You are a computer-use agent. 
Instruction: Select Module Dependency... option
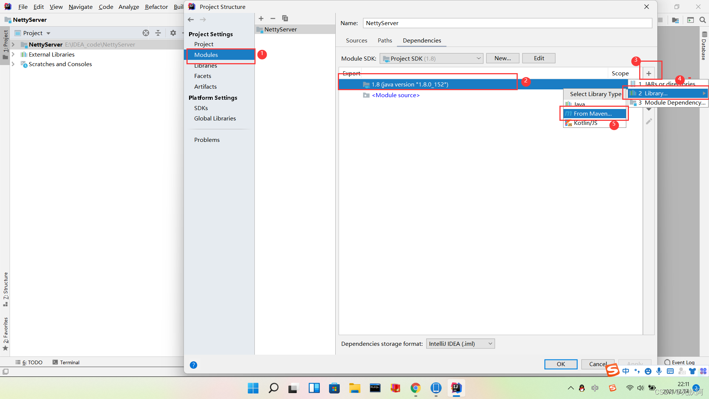668,103
